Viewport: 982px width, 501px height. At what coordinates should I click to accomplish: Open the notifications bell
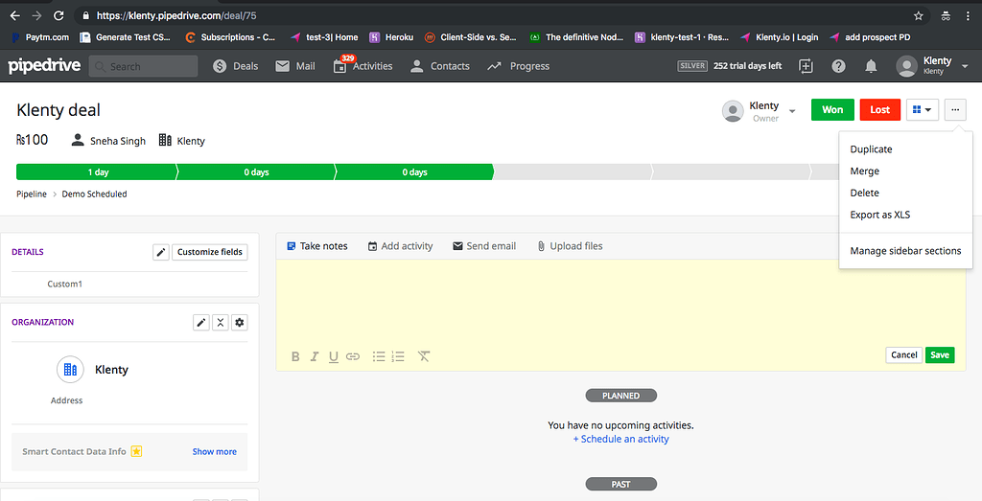(x=871, y=66)
